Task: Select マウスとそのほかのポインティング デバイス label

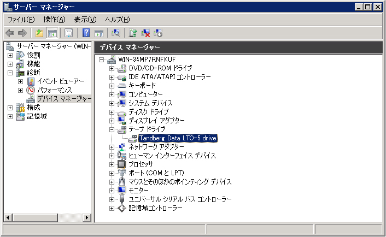Action: [180, 182]
